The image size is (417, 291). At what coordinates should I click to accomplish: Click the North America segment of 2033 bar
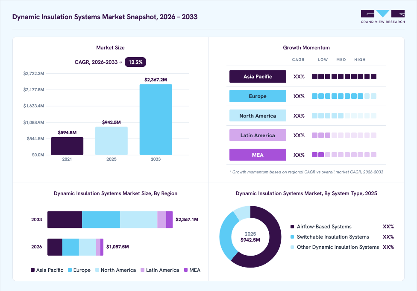[x=138, y=220]
